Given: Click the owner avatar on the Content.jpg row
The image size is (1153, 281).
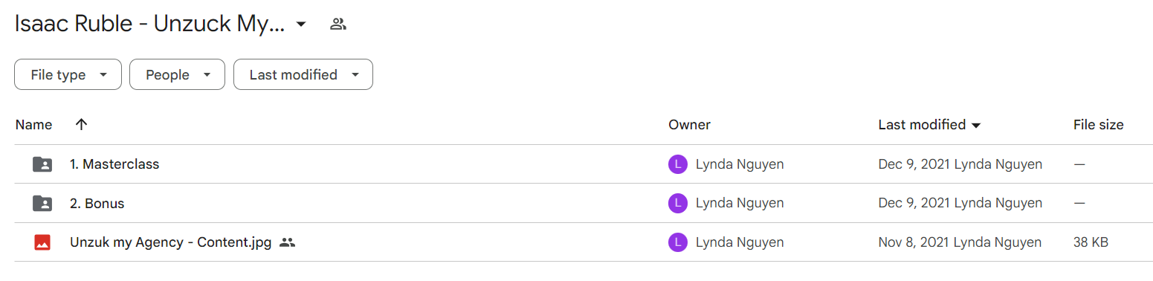Looking at the screenshot, I should click(677, 242).
